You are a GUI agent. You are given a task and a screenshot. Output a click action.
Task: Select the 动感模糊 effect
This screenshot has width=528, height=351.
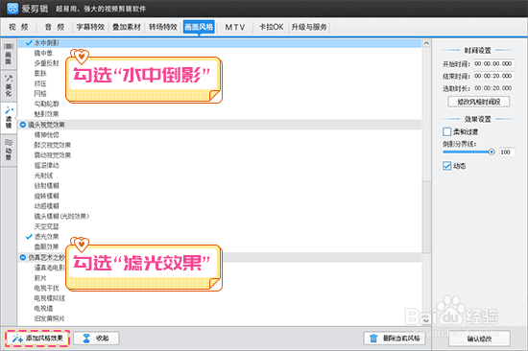(46, 206)
